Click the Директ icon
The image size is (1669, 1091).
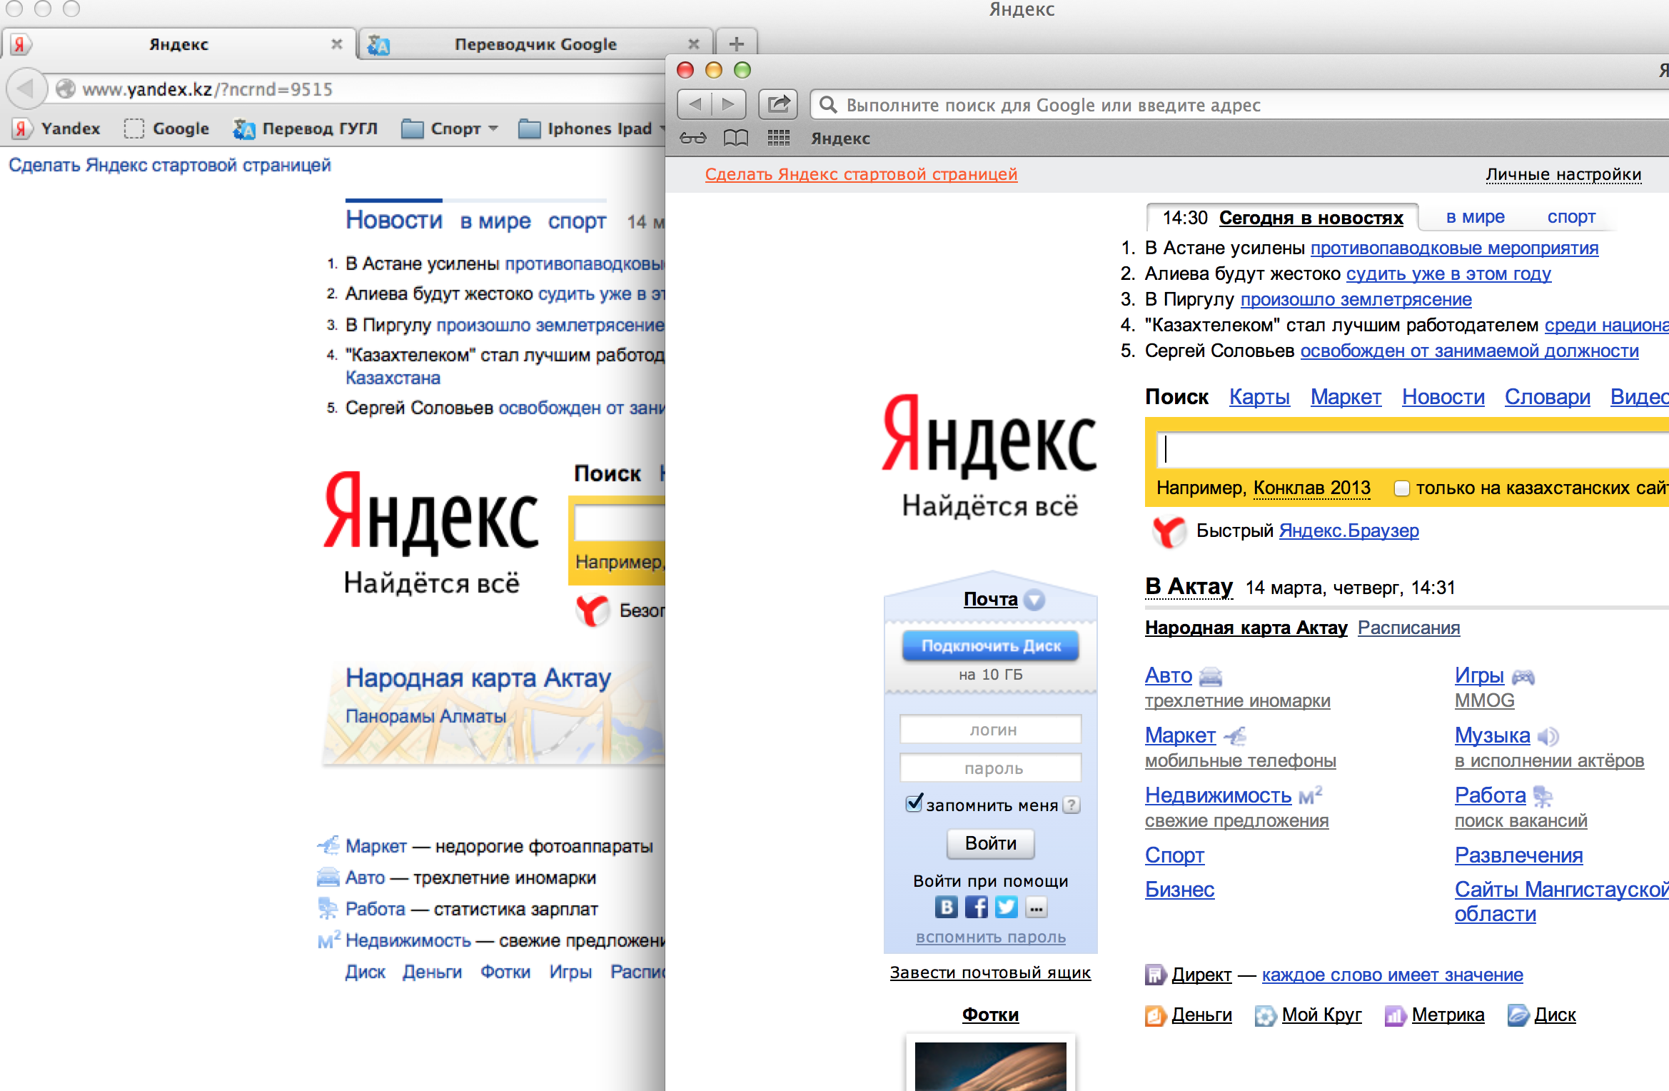pyautogui.click(x=1155, y=975)
